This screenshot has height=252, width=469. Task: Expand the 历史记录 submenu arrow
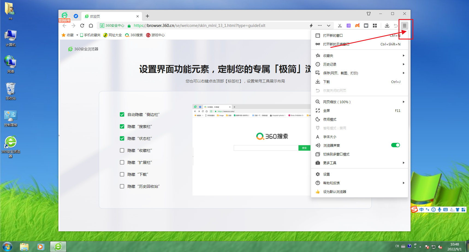pyautogui.click(x=403, y=64)
